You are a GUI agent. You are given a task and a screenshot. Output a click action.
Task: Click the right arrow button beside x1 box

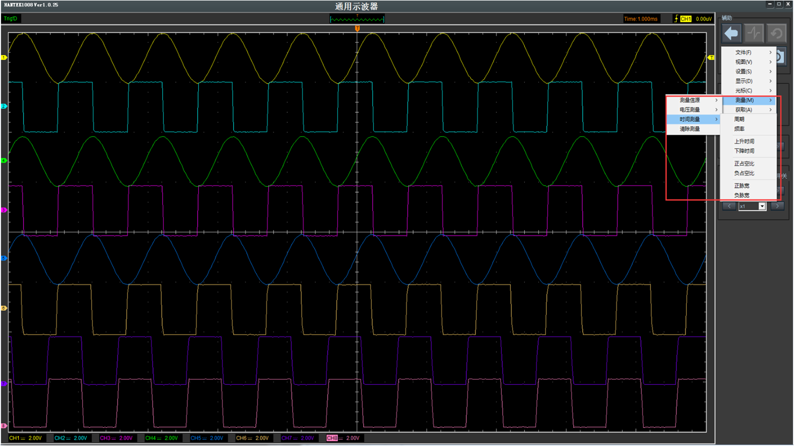pos(777,206)
